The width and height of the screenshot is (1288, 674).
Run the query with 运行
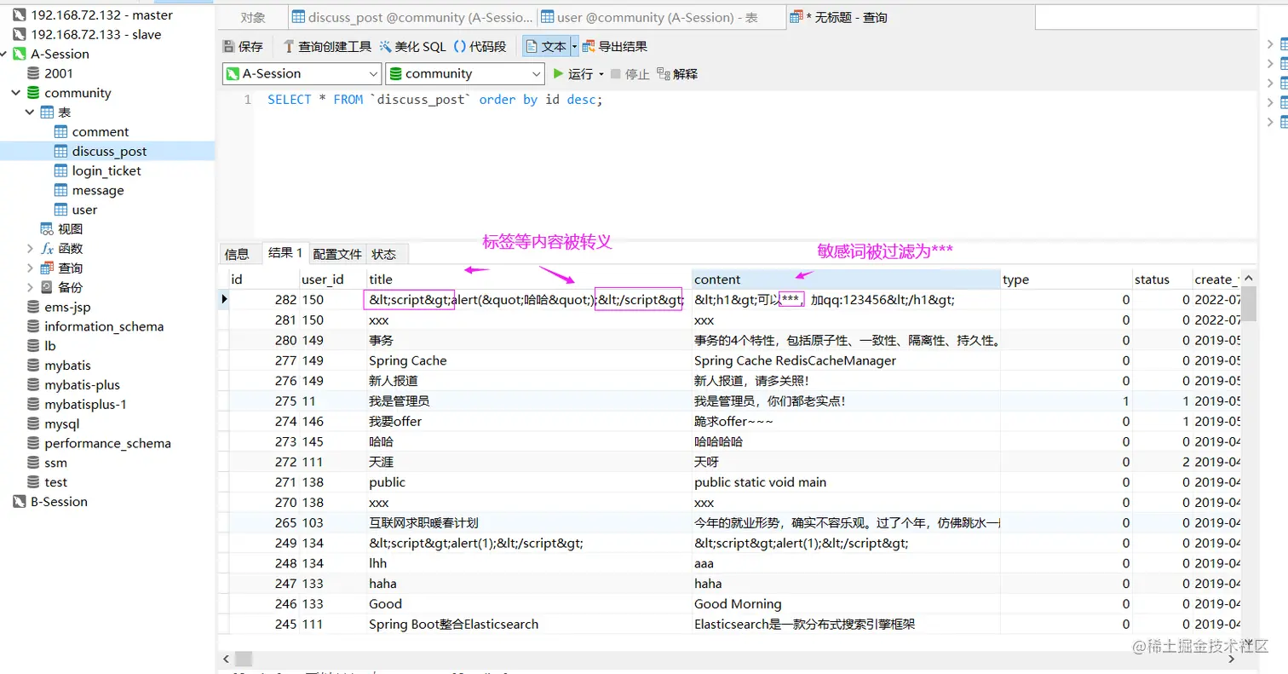click(x=572, y=74)
